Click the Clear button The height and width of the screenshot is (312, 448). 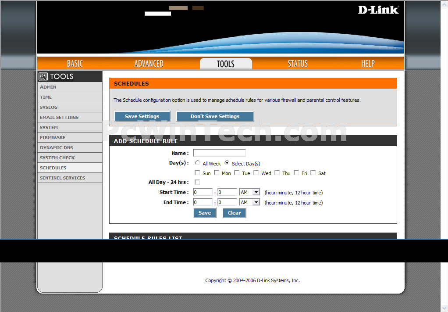click(x=234, y=213)
